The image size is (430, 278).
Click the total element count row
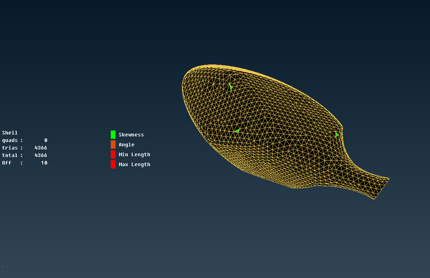(25, 155)
